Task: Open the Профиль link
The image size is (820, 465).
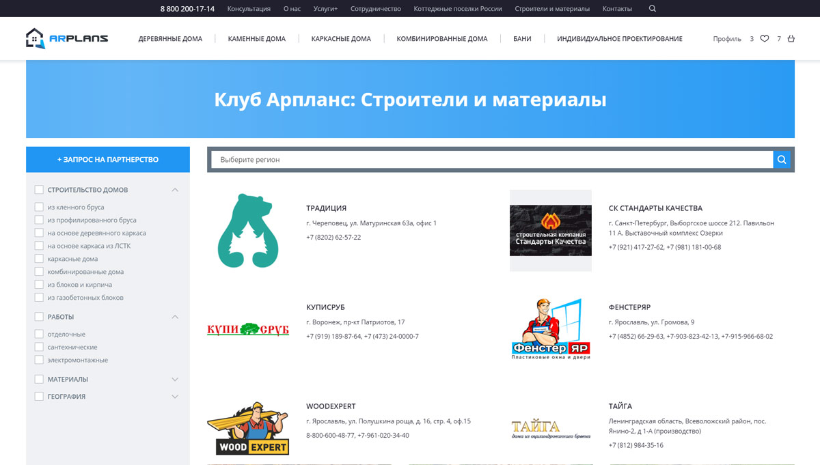Action: point(727,39)
